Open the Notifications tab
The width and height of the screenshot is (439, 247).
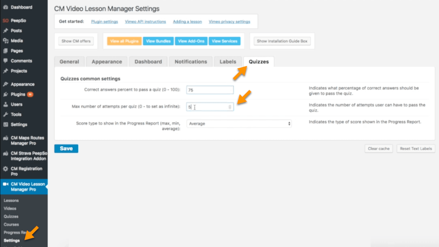(x=191, y=62)
